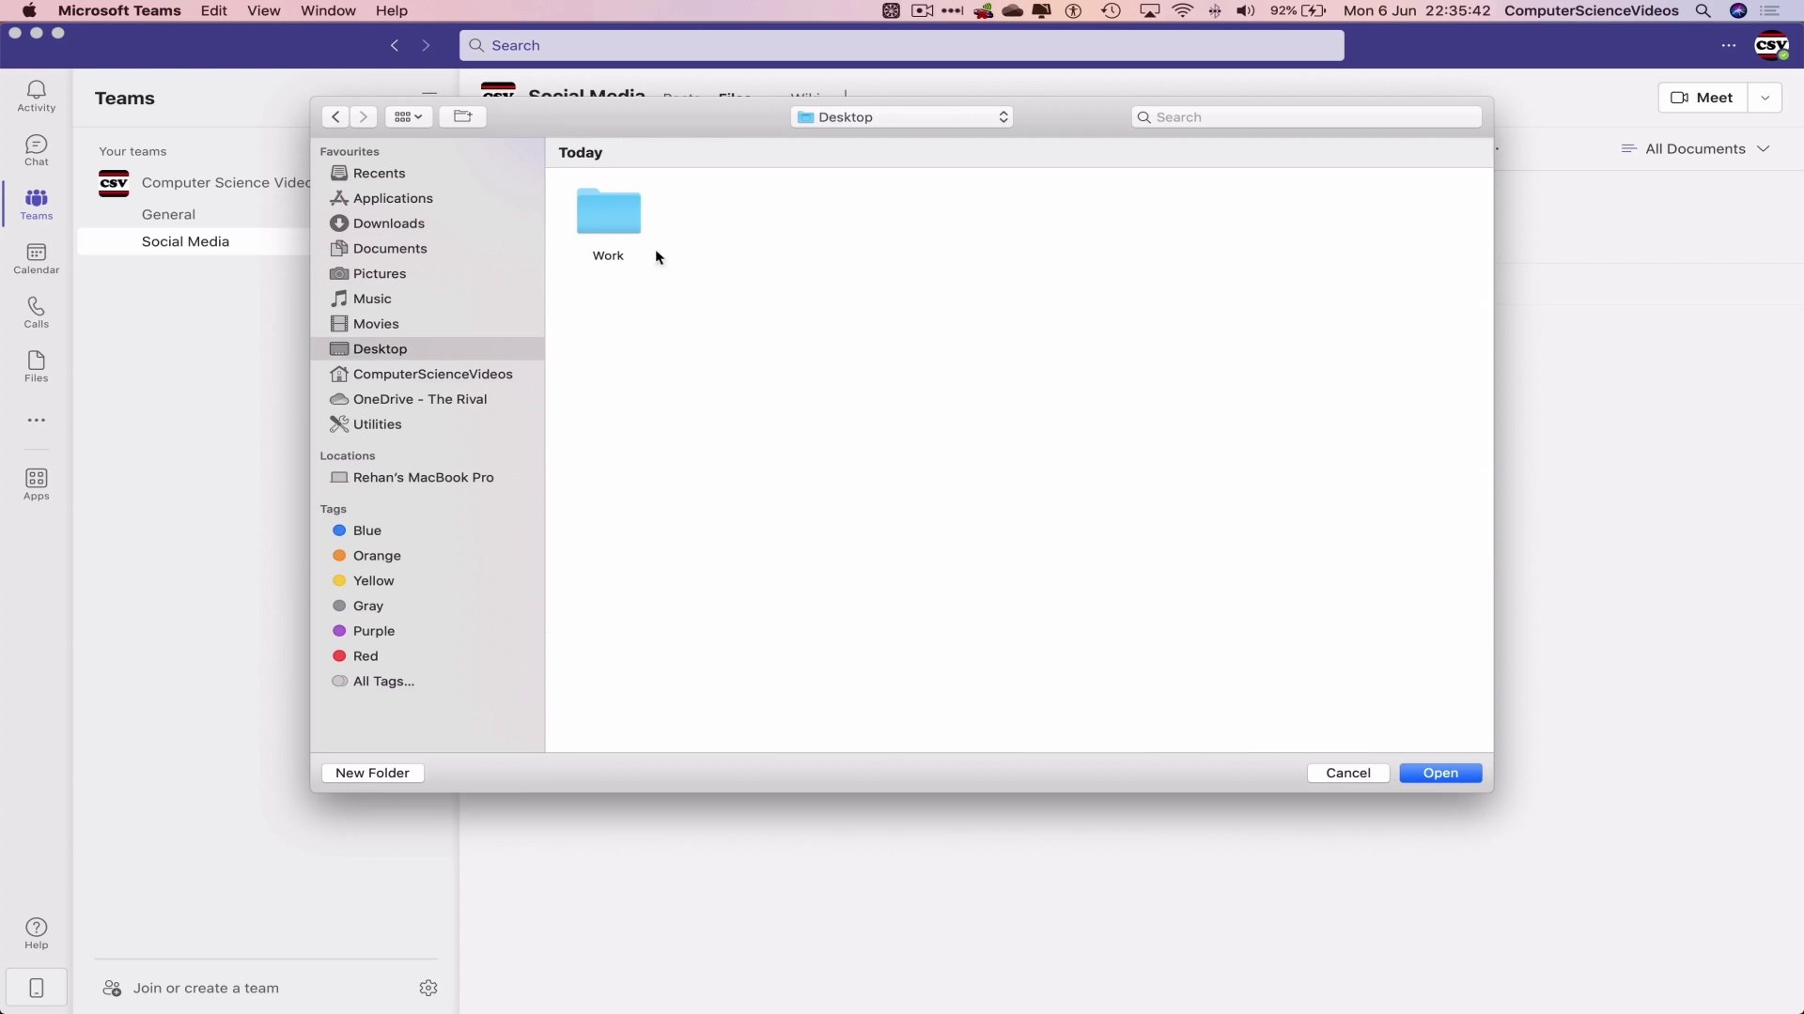Open the Window menu

(x=328, y=11)
